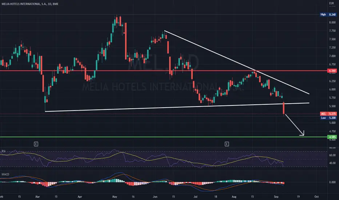Click the 6.000 price axis value
The height and width of the screenshot is (200, 339).
pos(332,89)
